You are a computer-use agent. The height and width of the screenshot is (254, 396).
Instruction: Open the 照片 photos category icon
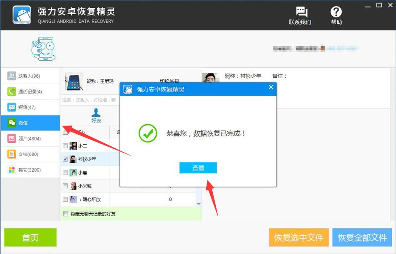11,138
